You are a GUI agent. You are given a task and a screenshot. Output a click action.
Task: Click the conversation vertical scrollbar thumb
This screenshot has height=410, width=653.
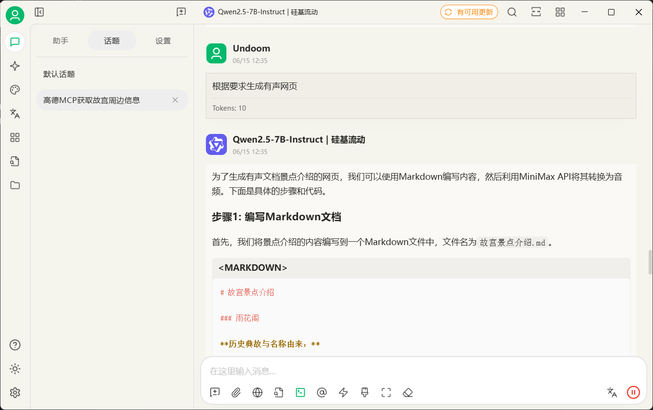pyautogui.click(x=650, y=262)
